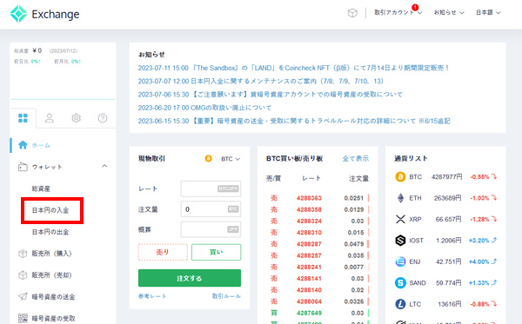Switch to the user profile tab icon
Image resolution: width=522 pixels, height=324 pixels.
pyautogui.click(x=50, y=118)
